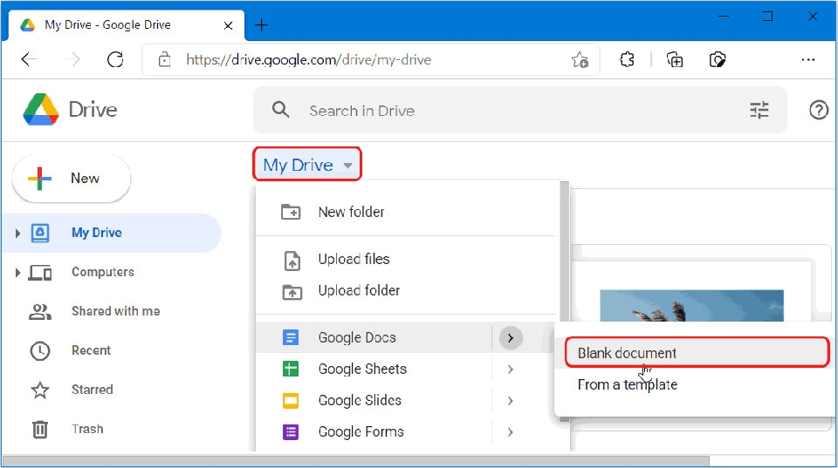Open browser settings ellipsis menu
This screenshot has width=838, height=468.
[808, 60]
